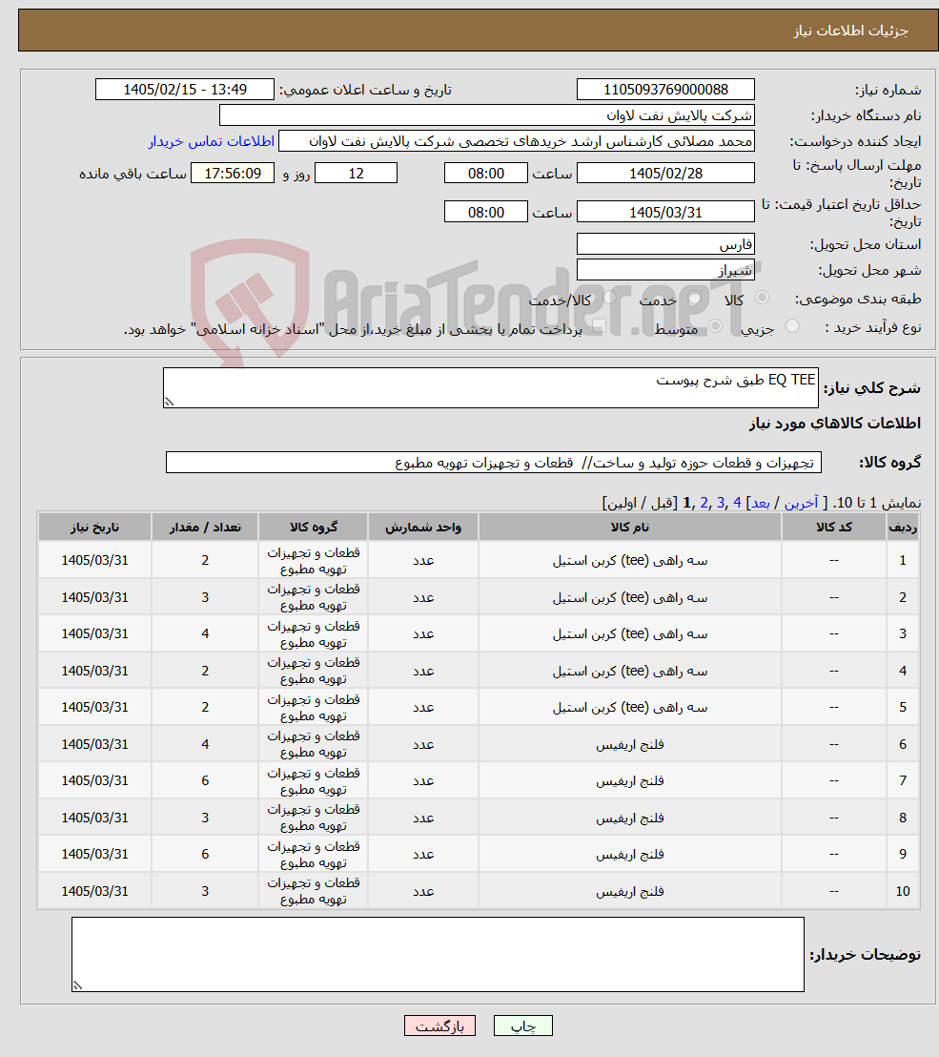939x1057 pixels.
Task: Select the کالا radio button
Action: (x=763, y=298)
